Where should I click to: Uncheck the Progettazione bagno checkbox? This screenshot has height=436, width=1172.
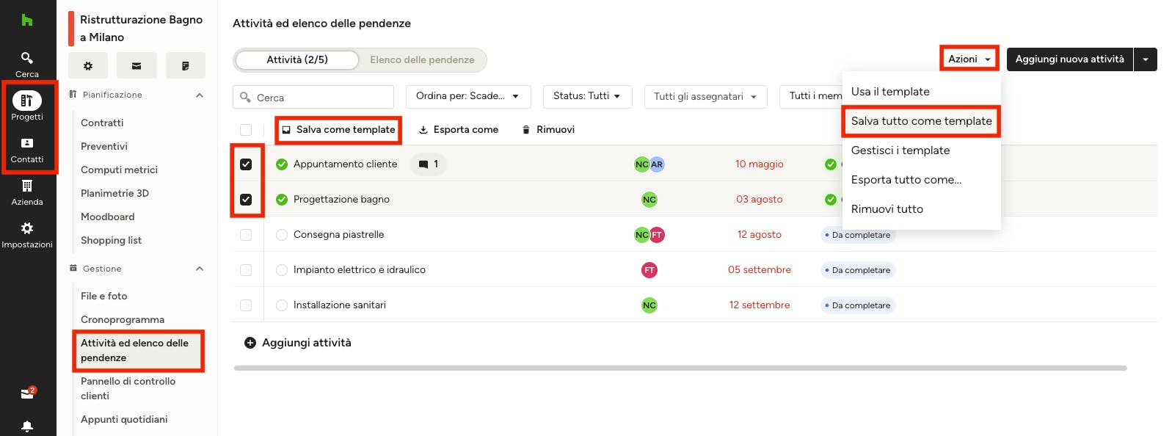[x=246, y=200]
